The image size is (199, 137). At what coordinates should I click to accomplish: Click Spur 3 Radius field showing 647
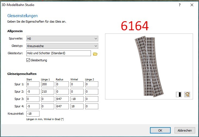pyautogui.click(x=62, y=99)
